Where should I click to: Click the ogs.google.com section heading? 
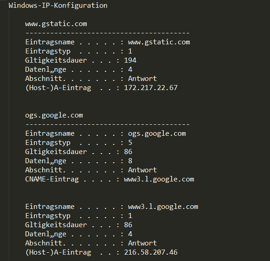[54, 115]
